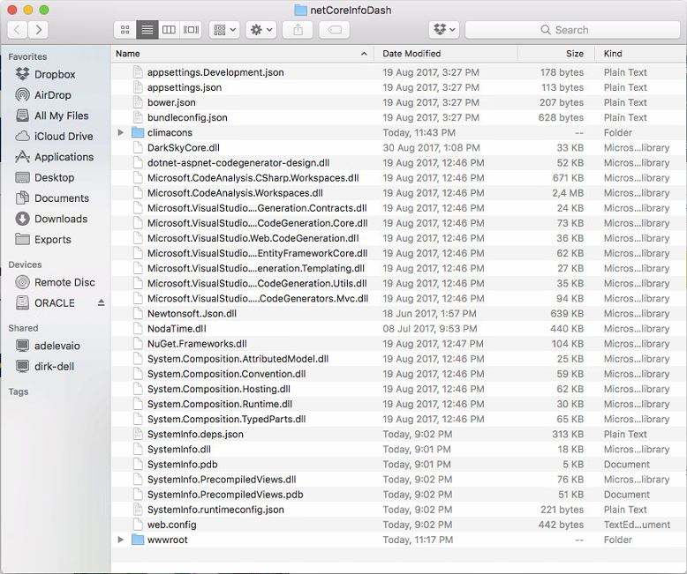The width and height of the screenshot is (687, 574).
Task: Click the Tags sidebar heading
Action: pos(19,391)
